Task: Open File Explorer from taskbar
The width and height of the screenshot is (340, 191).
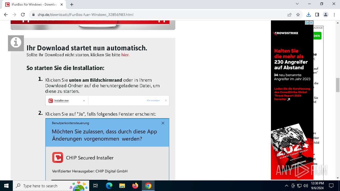Action: coord(122,186)
